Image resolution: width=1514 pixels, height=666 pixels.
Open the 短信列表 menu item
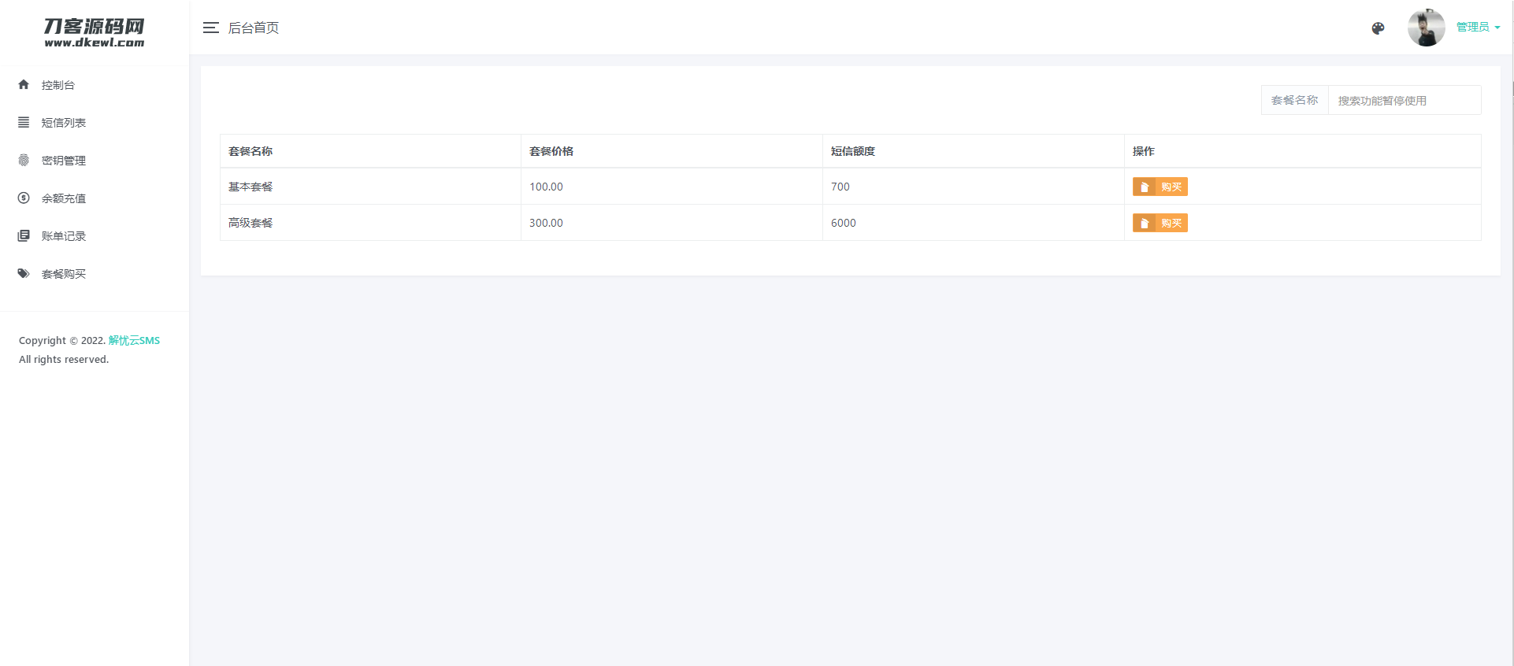click(x=64, y=123)
